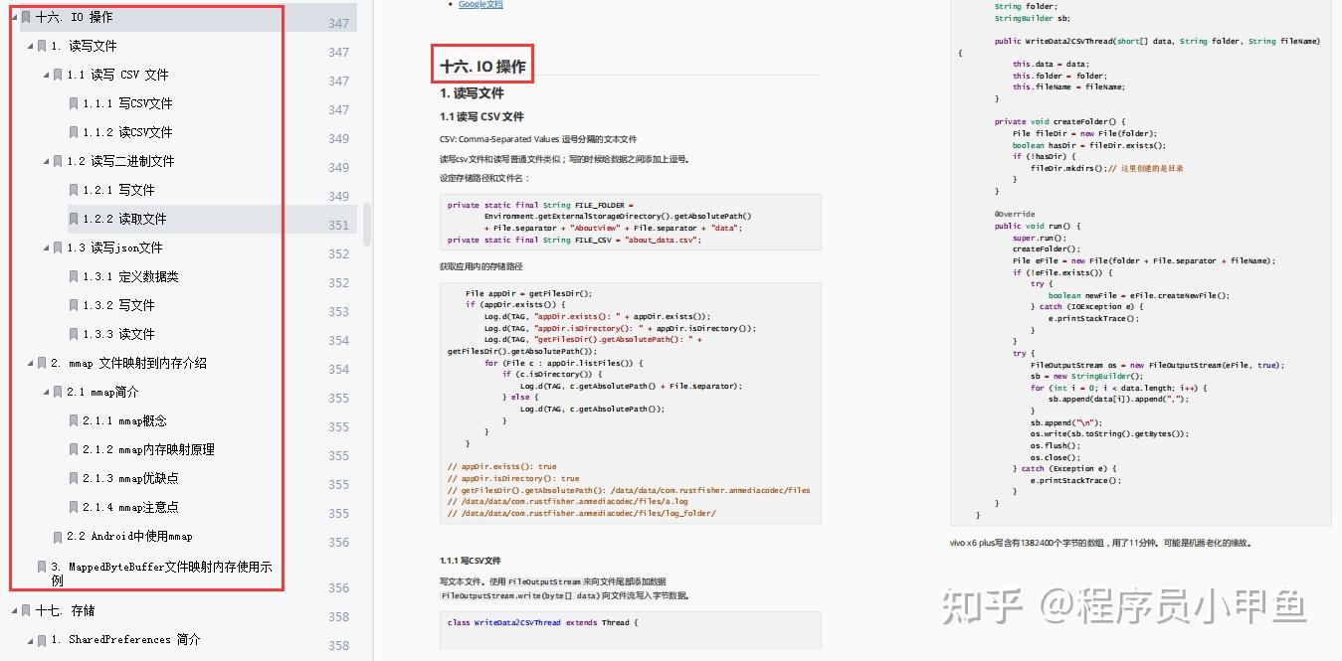Click the 1. 读写文件 page heading
The width and height of the screenshot is (1342, 661).
coord(472,93)
